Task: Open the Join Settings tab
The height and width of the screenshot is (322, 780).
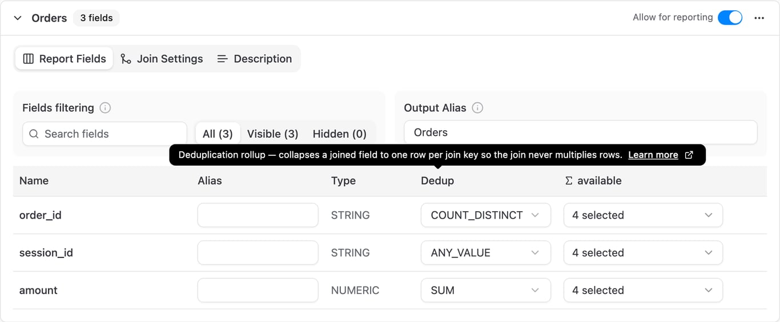Action: point(162,59)
